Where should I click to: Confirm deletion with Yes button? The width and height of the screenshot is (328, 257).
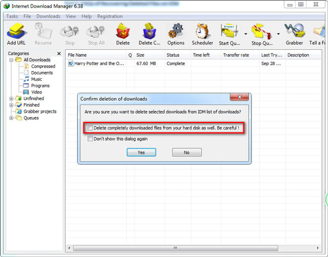click(141, 153)
